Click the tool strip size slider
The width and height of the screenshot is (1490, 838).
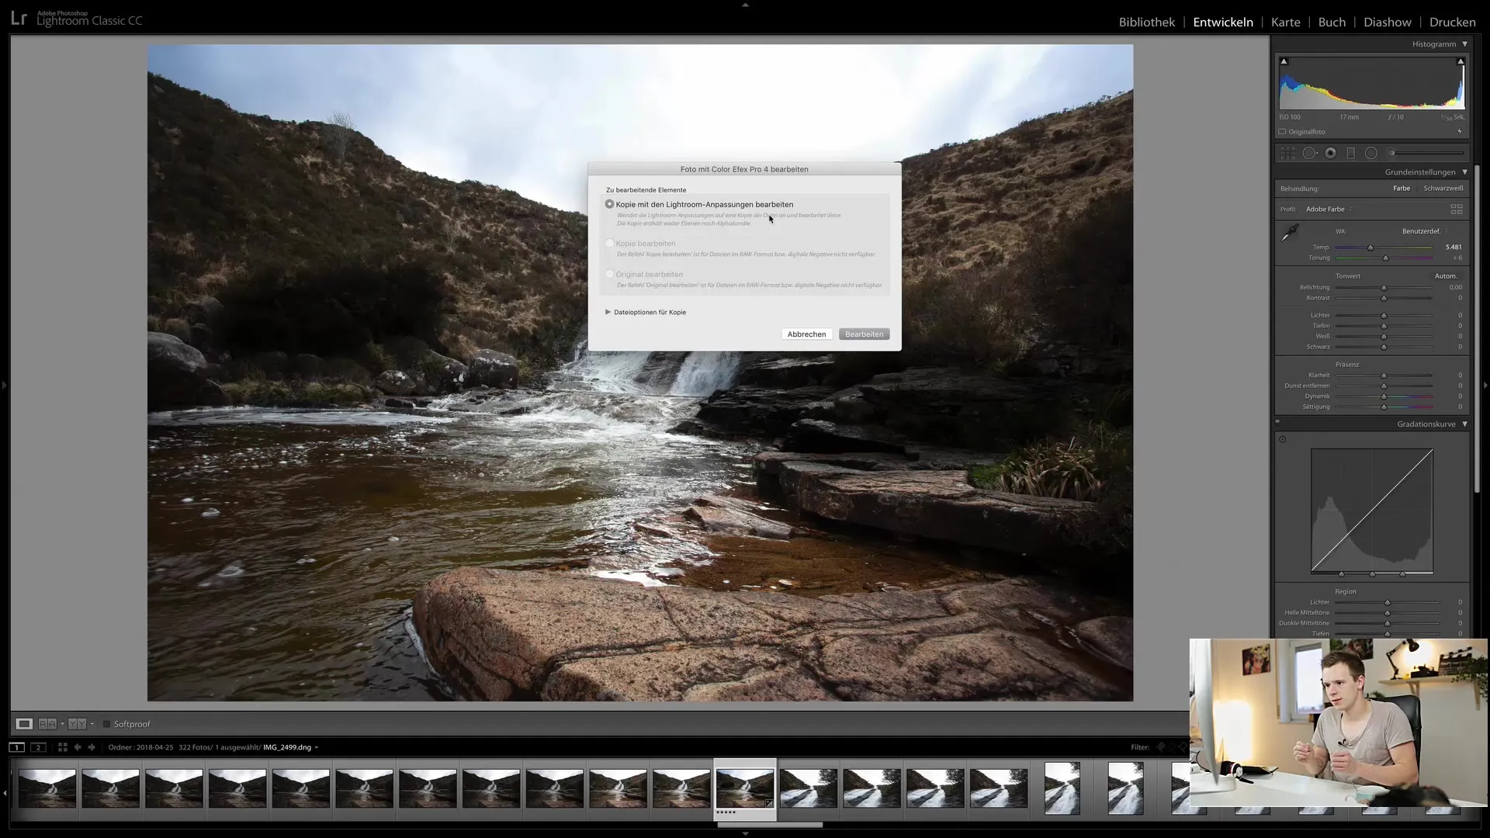(1426, 154)
